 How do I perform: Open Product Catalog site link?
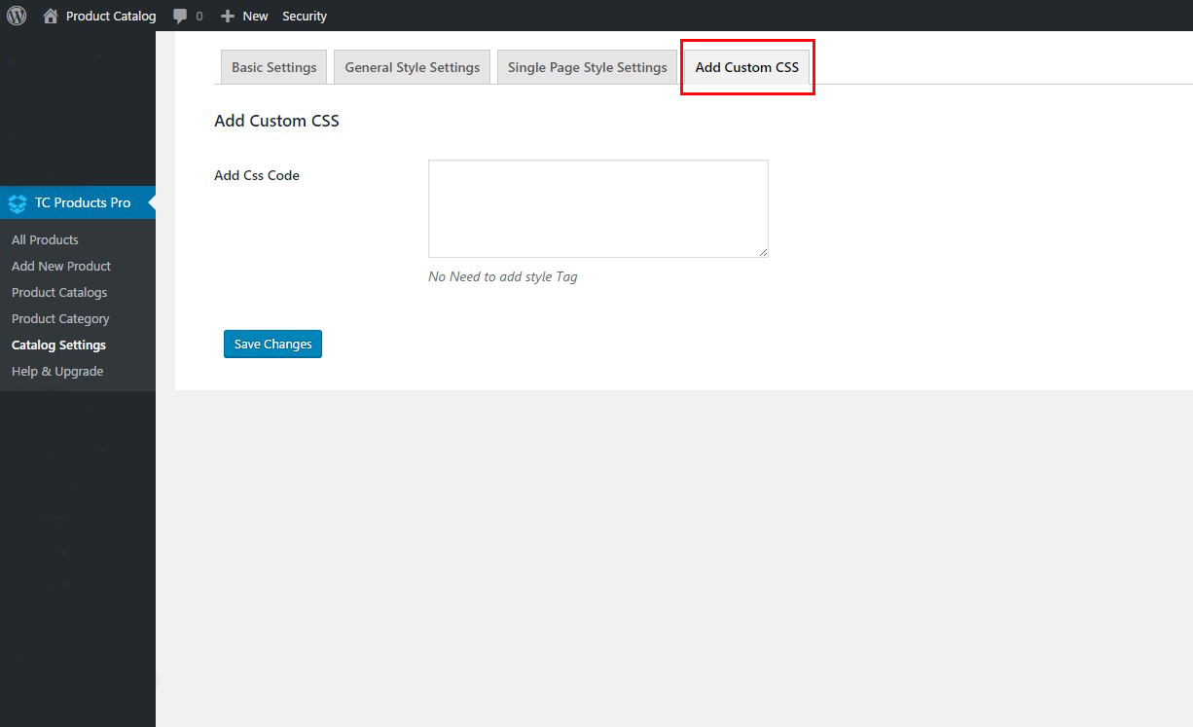click(x=111, y=16)
